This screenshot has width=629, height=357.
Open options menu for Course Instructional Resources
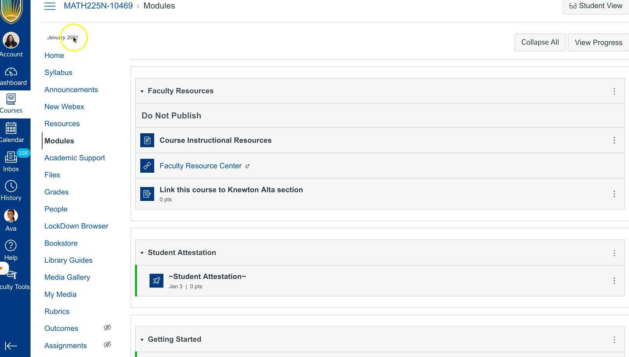614,141
